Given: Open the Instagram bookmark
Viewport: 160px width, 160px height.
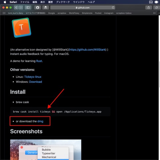Looking at the screenshot, I should [x=109, y=13].
